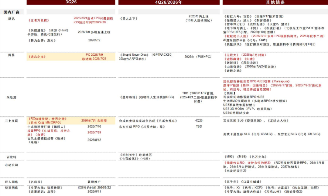Select the title "《舞力全开：派对》"

(42, 41)
